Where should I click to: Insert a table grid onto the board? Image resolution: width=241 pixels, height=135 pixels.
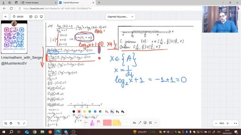(x=126, y=123)
